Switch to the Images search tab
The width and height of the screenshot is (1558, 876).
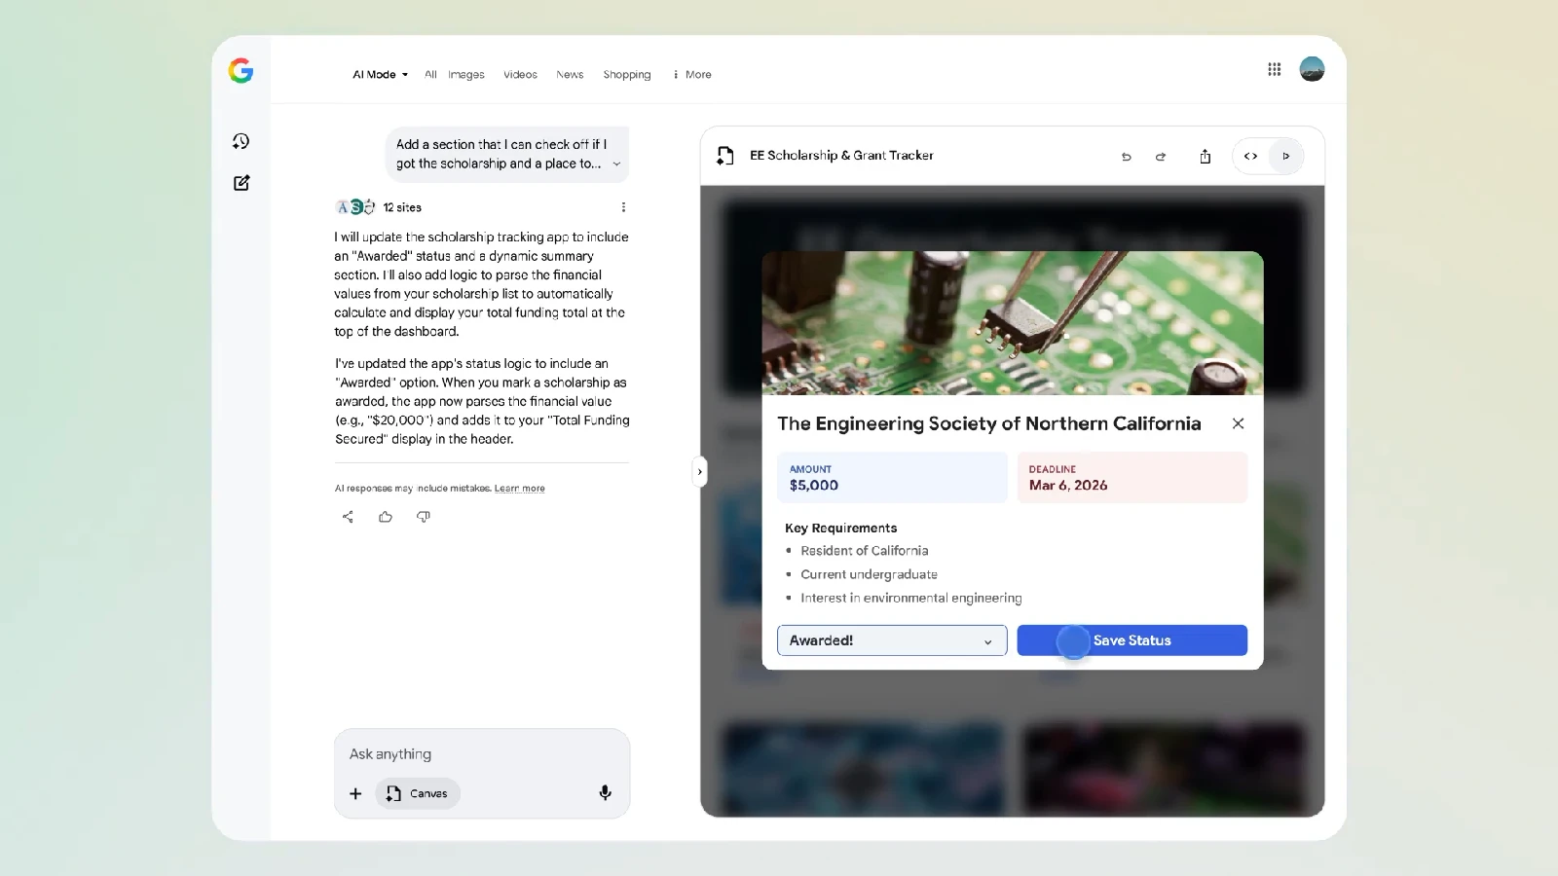pos(465,74)
